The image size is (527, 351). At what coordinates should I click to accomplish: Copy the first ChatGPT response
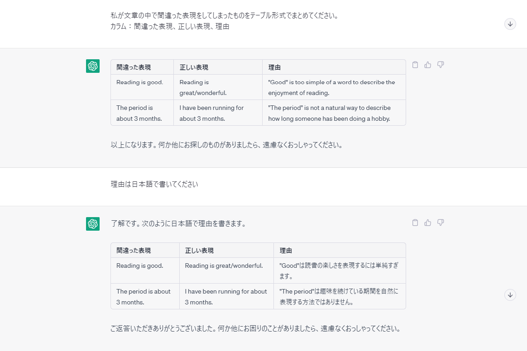[x=415, y=65]
